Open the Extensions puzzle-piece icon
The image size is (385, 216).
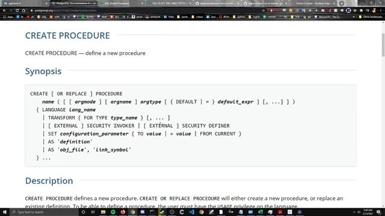pyautogui.click(x=361, y=11)
